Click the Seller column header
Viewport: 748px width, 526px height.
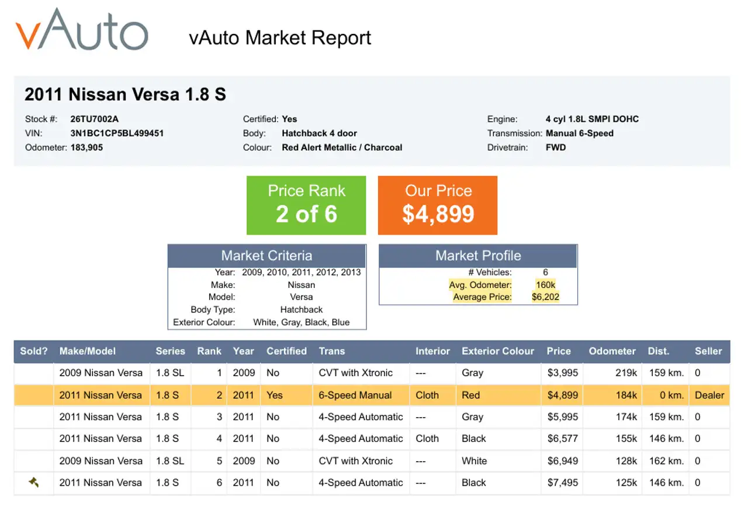[708, 351]
